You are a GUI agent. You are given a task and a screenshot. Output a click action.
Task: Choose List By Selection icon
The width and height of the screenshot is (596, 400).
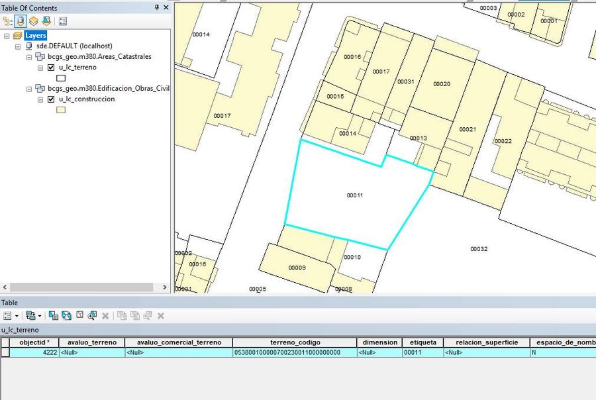click(x=46, y=21)
